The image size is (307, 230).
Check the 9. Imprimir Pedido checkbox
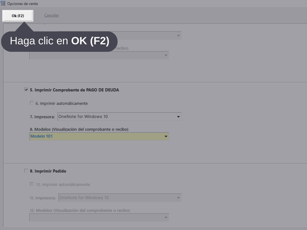coord(26,171)
